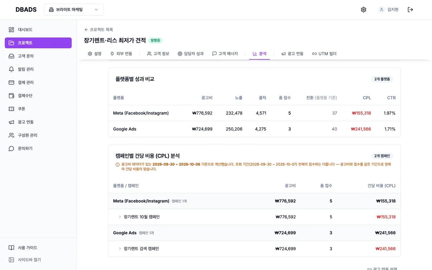
Task: Open 사용 가이드 at sidebar bottom
Action: point(38,248)
